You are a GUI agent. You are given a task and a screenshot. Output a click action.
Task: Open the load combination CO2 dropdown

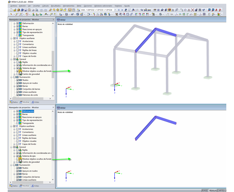click(115, 10)
